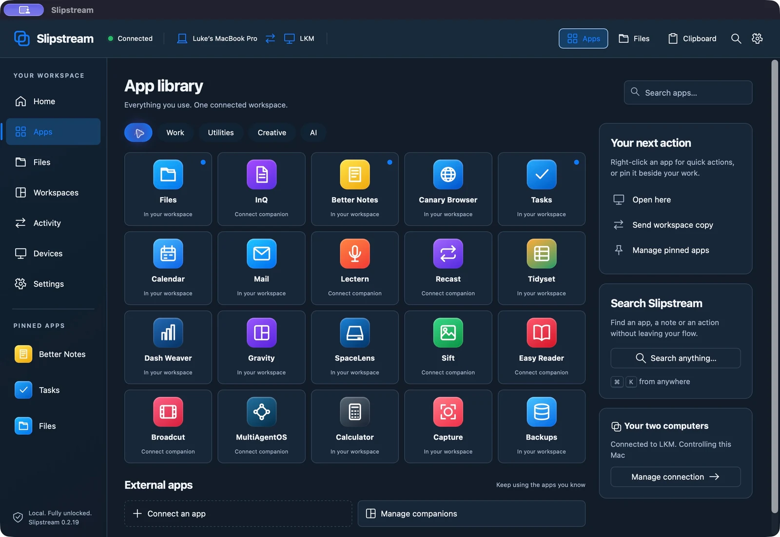Select the cursor filter pill
The height and width of the screenshot is (537, 780).
click(x=138, y=132)
